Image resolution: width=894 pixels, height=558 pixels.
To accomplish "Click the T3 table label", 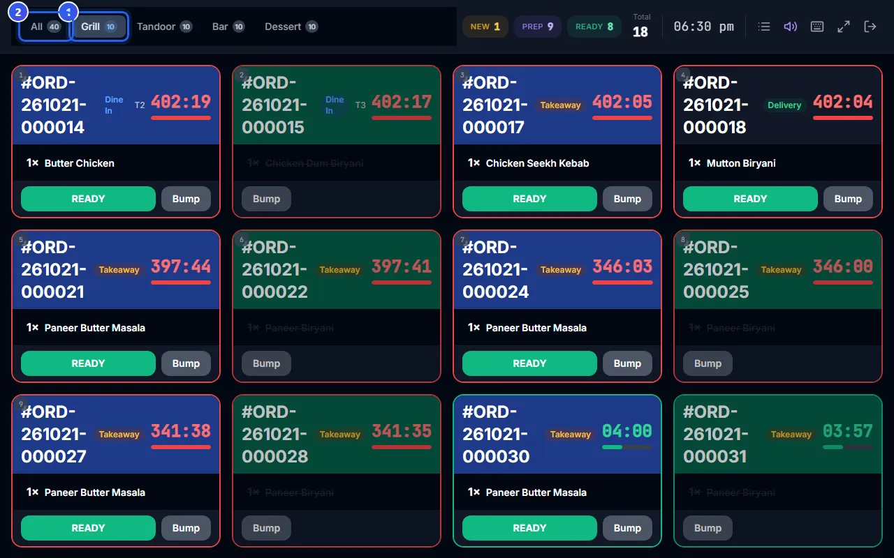I will point(360,105).
